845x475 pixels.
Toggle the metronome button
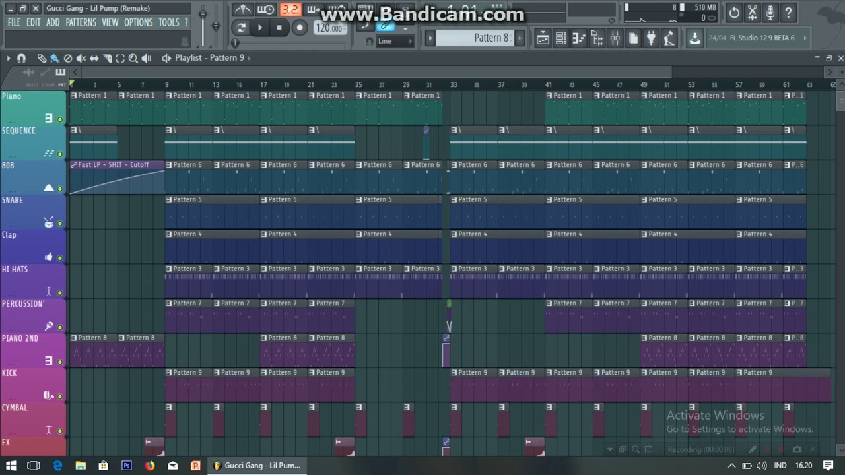(x=243, y=9)
